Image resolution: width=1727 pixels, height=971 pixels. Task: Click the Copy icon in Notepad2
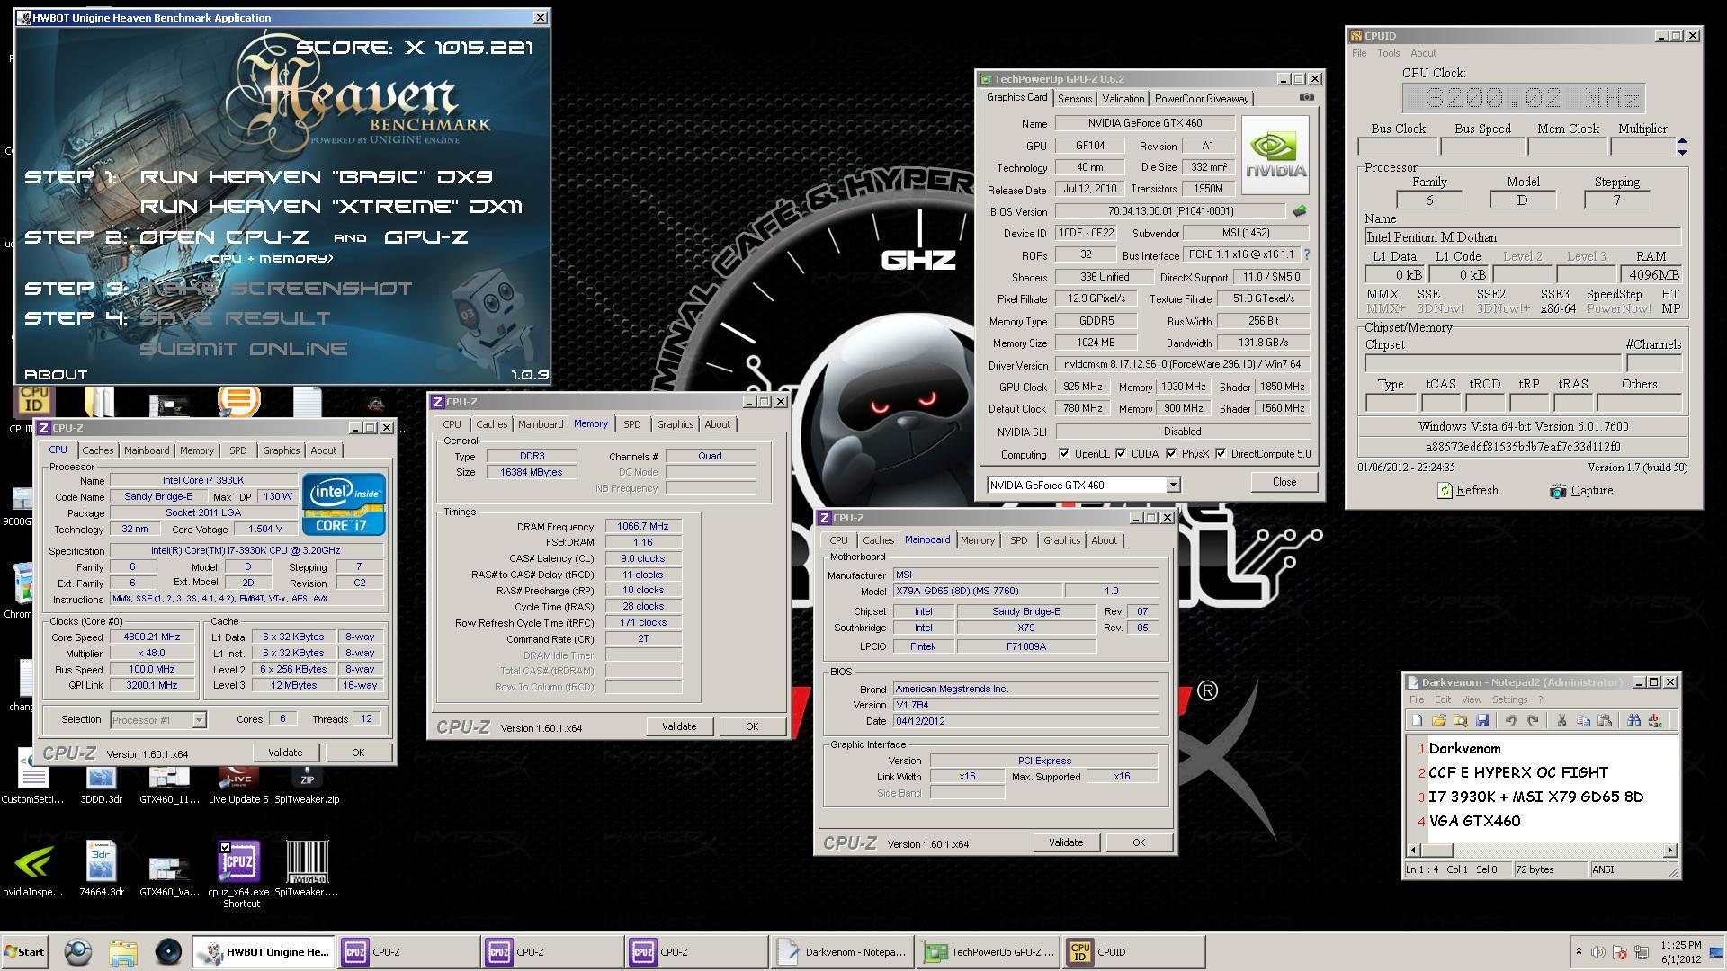coord(1583,720)
